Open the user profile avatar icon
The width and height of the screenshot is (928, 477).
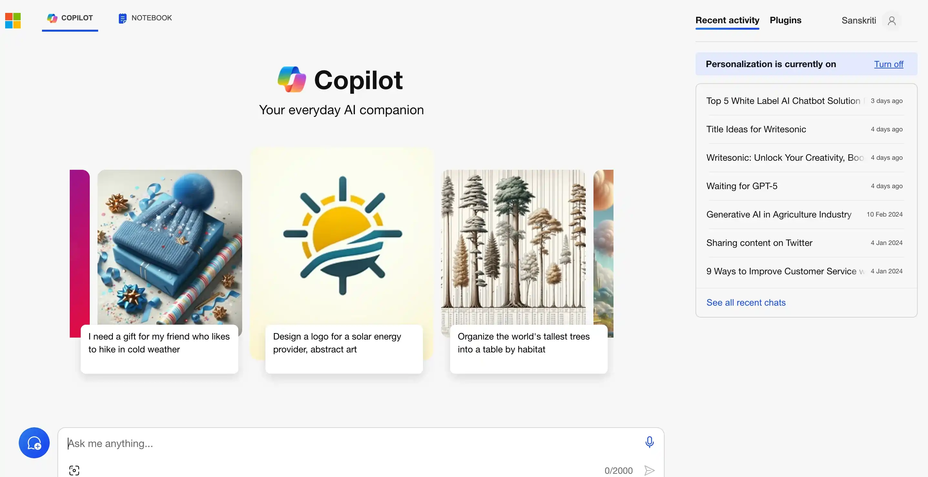892,21
